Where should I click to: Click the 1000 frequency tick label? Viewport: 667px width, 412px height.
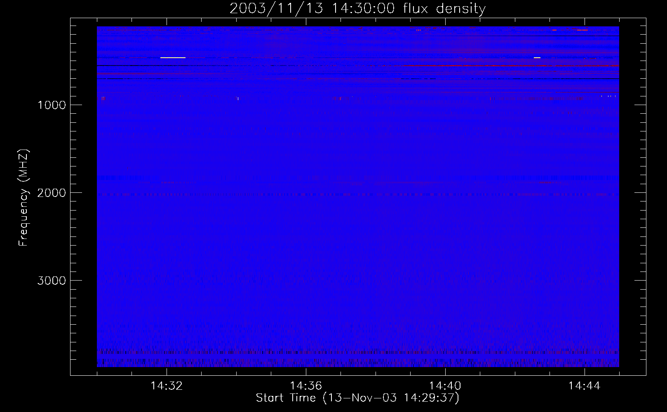coord(52,105)
